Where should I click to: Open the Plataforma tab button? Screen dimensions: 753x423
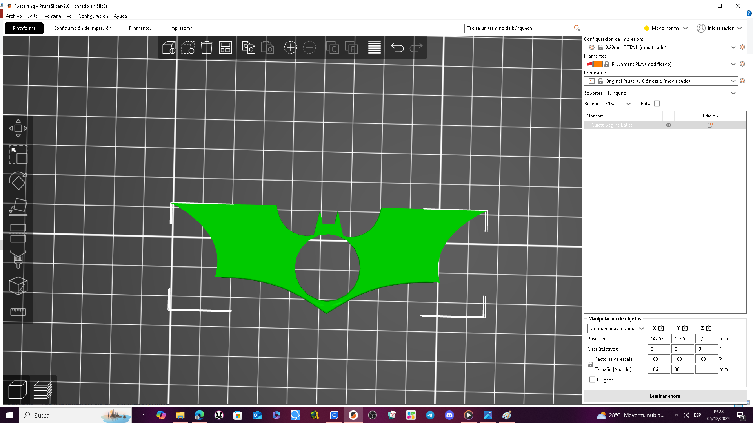(x=24, y=28)
